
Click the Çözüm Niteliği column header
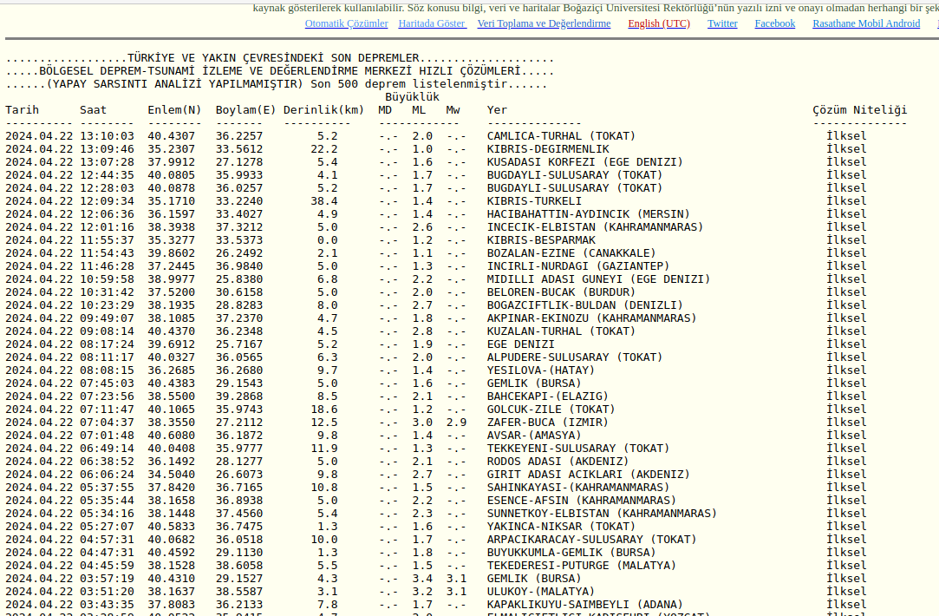[859, 110]
